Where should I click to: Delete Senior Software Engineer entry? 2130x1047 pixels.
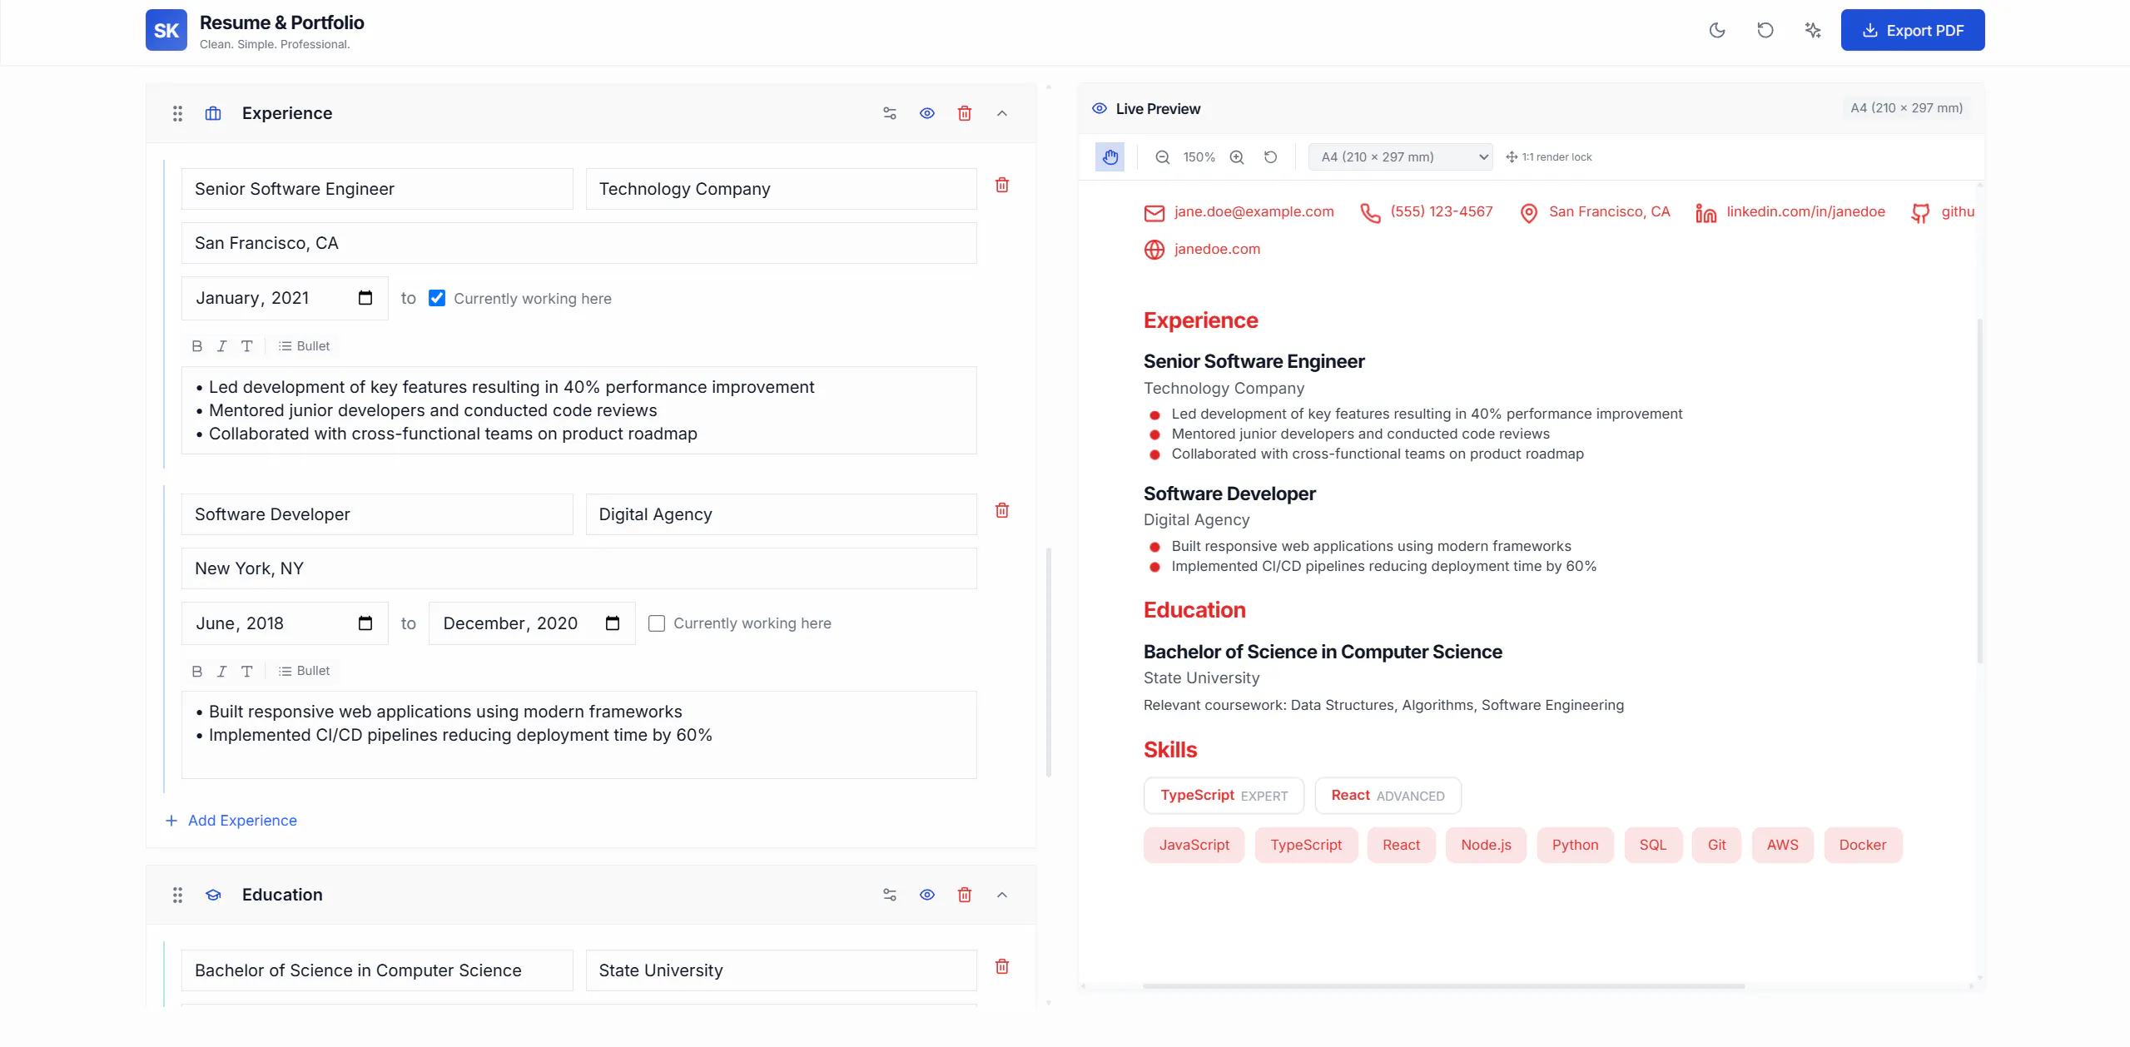coord(1002,185)
